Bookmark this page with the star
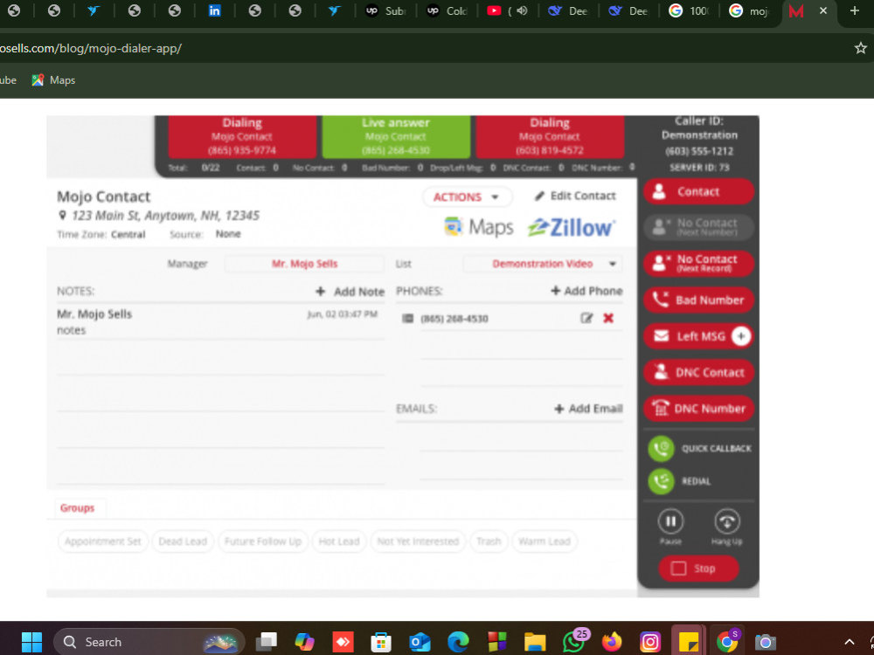874x655 pixels. [x=861, y=48]
